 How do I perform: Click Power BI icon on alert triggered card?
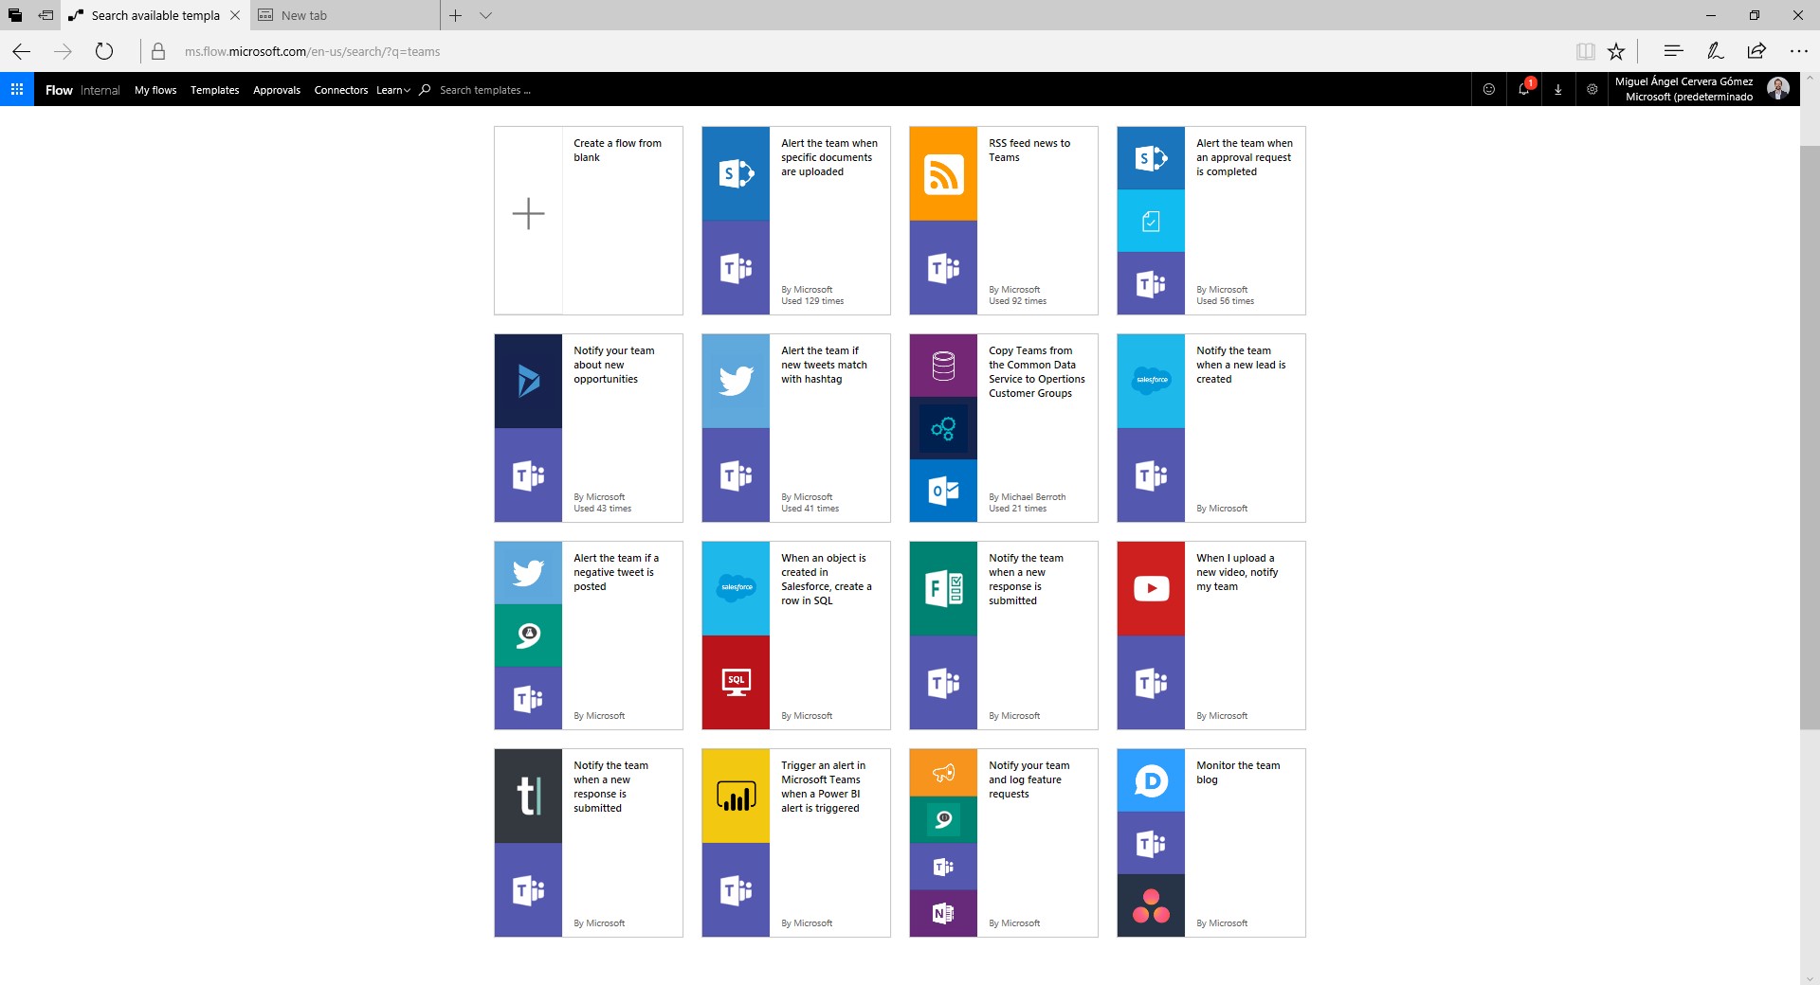736,796
